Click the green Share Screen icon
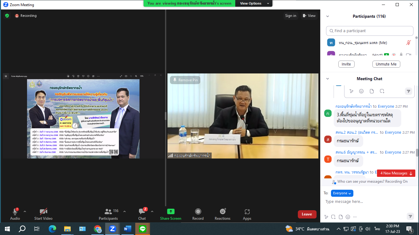The height and width of the screenshot is (235, 419). tap(171, 212)
